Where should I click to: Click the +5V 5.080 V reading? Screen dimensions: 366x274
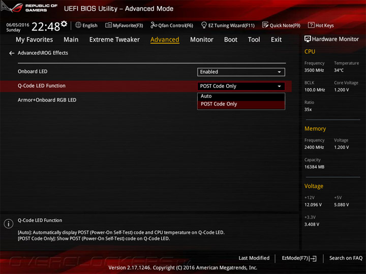pos(342,205)
